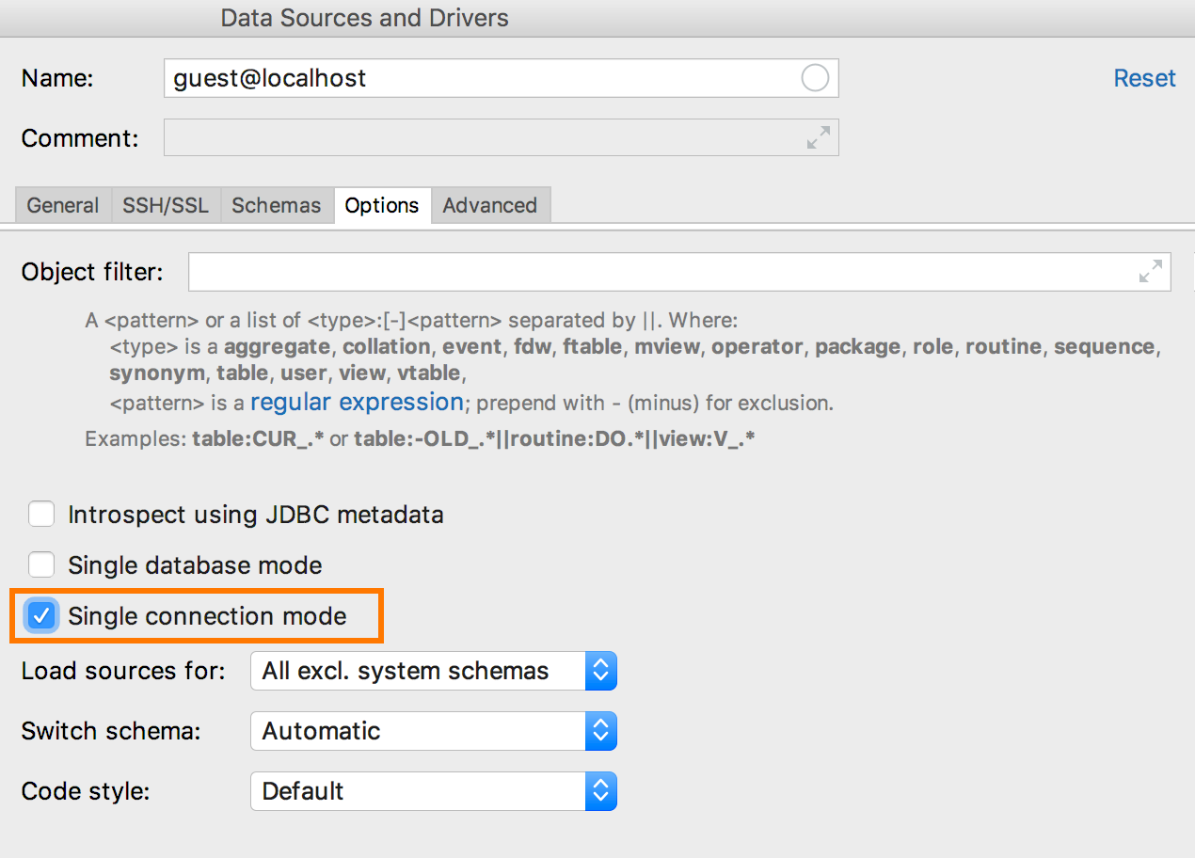Click the Data Sources and Drivers title bar
Image resolution: width=1195 pixels, height=858 pixels.
coord(365,18)
